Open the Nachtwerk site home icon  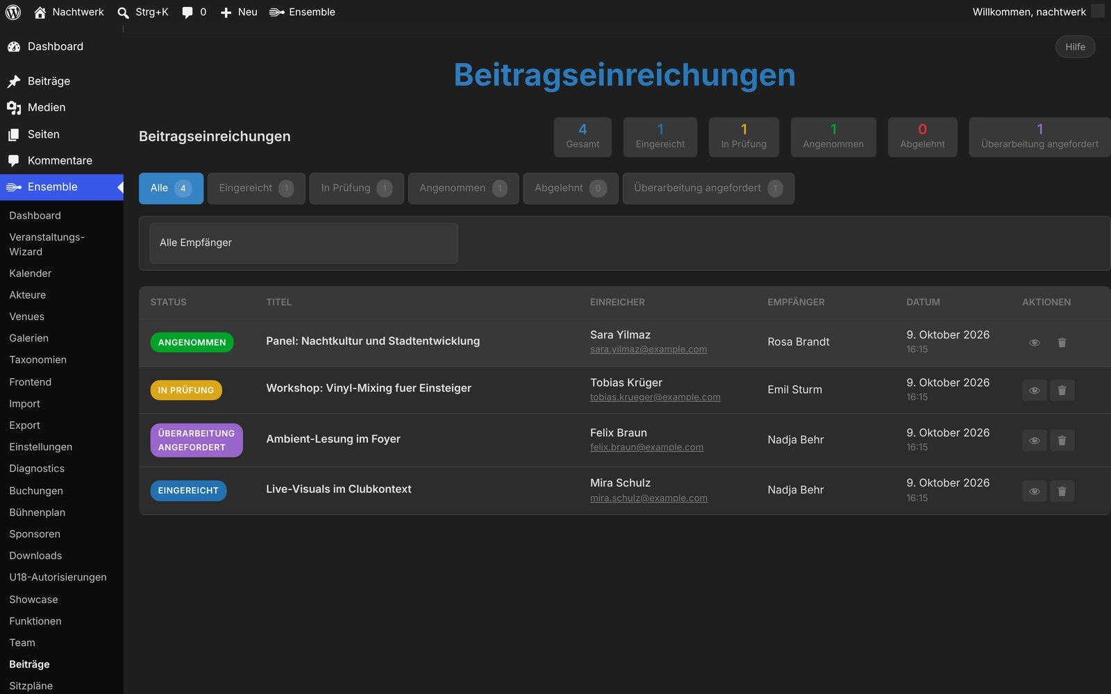click(x=40, y=12)
